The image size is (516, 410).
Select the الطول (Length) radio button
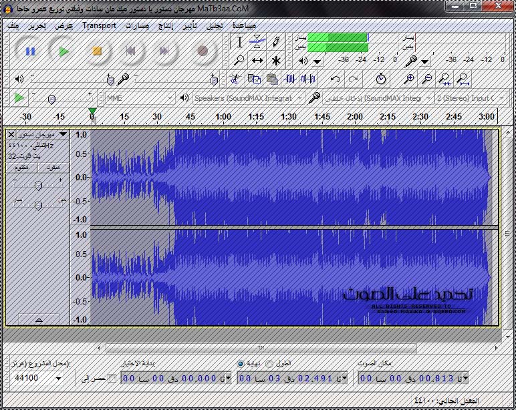point(269,364)
